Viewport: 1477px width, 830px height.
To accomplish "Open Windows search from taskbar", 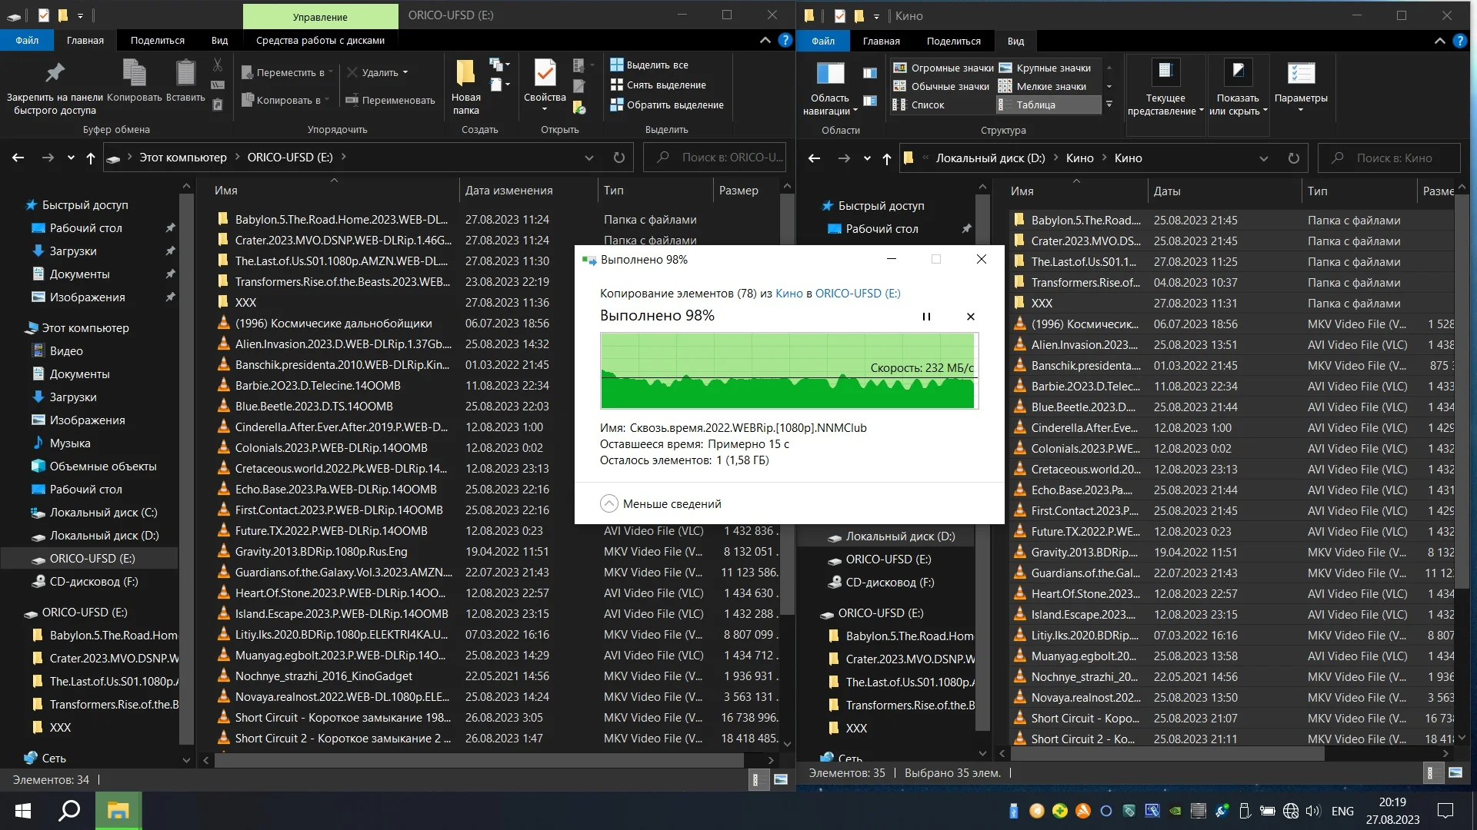I will [70, 811].
